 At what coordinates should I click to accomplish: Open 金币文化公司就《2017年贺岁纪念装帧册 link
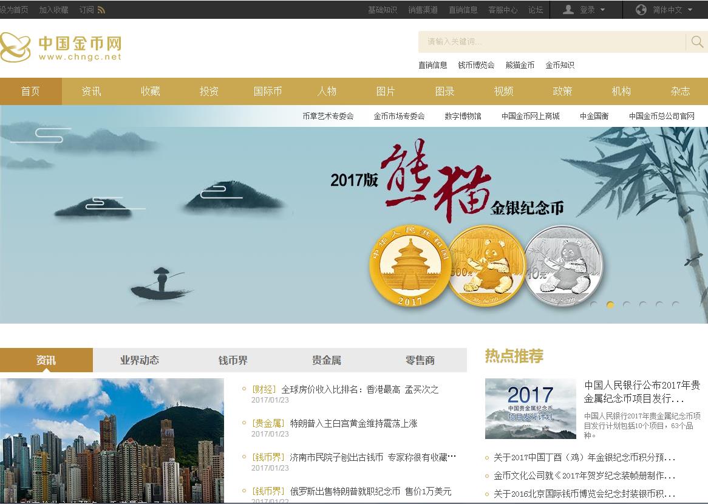[584, 475]
